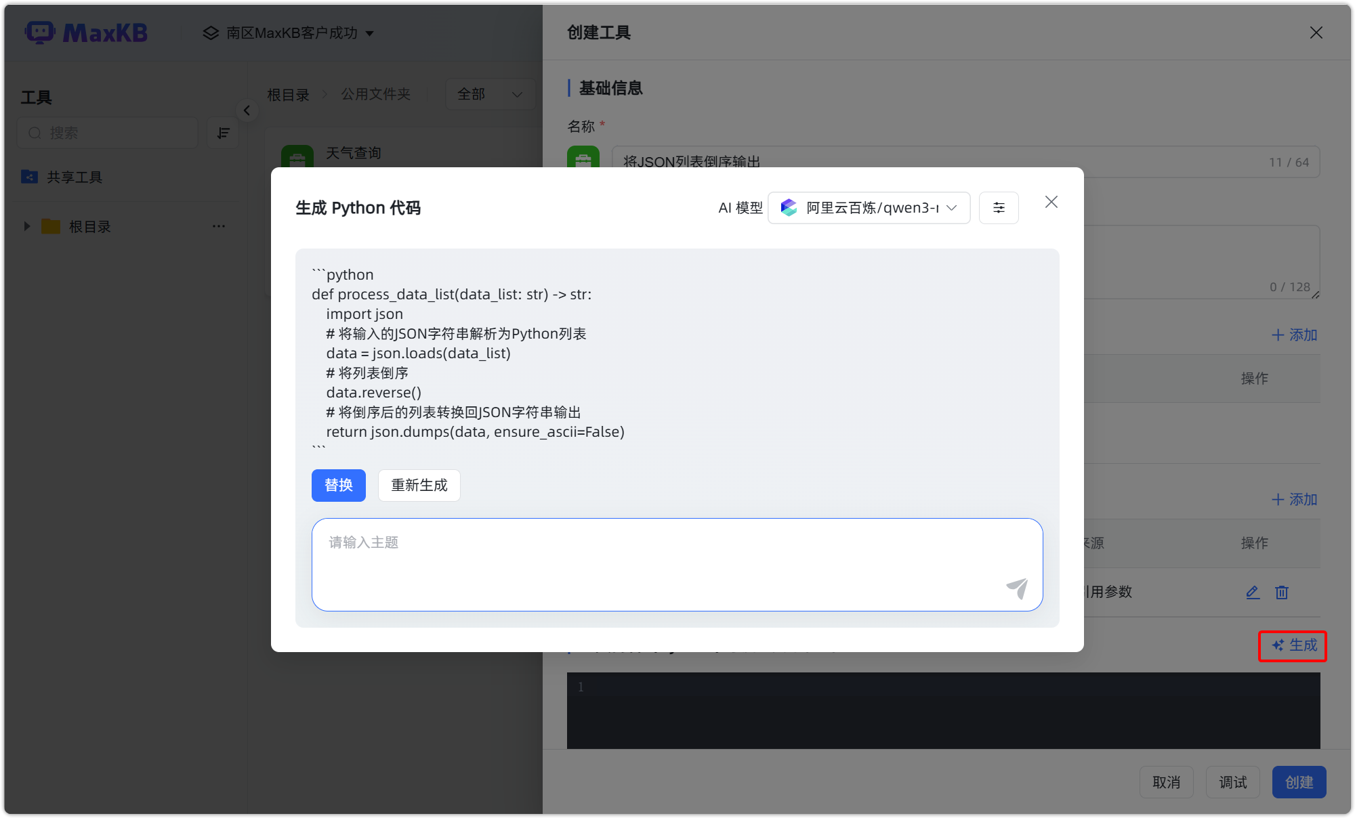The width and height of the screenshot is (1355, 818).
Task: Open the 根目录 more options ellipsis
Action: coord(218,226)
